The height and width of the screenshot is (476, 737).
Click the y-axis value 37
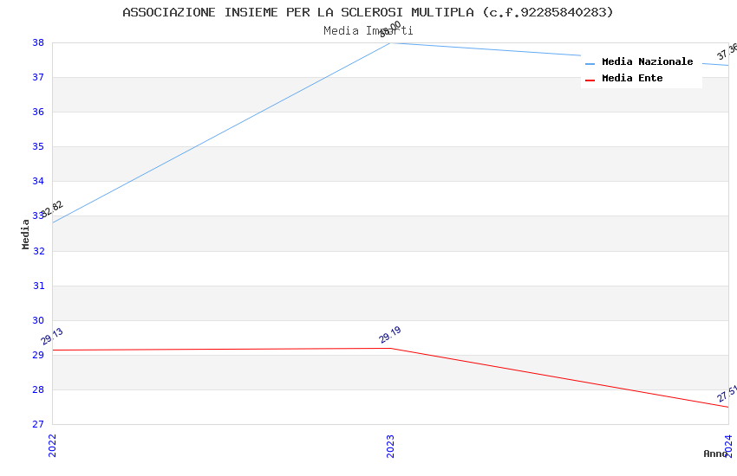click(x=38, y=77)
